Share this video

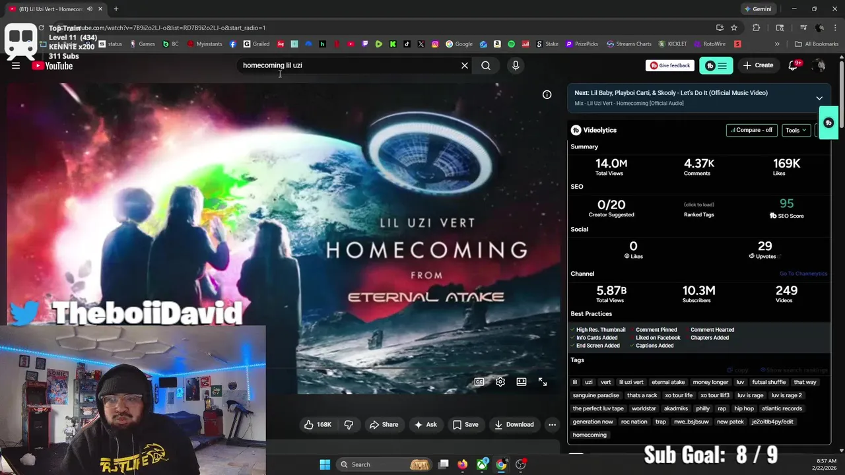384,424
